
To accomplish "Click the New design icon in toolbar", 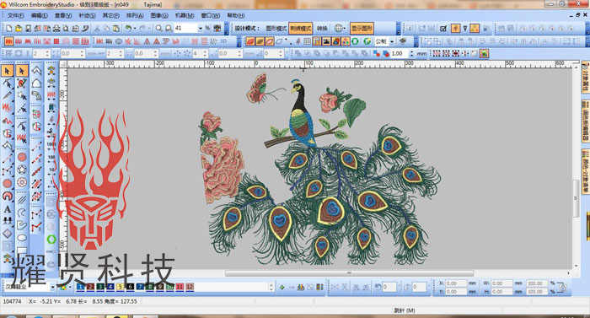I will coord(8,29).
